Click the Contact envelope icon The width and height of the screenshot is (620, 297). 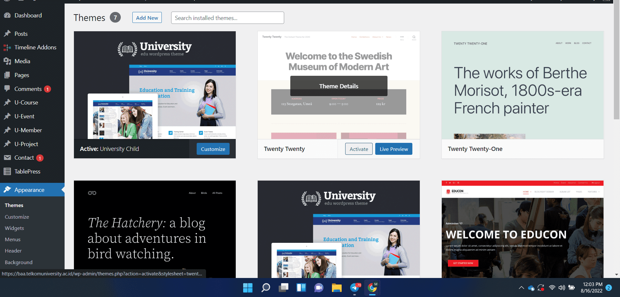click(x=7, y=158)
